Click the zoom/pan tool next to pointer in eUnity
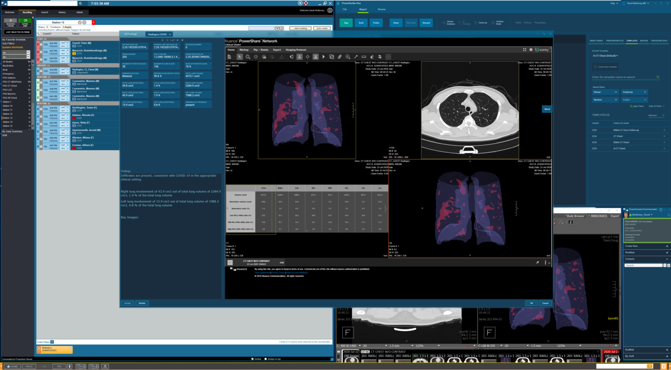This screenshot has width=671, height=370. click(x=248, y=57)
